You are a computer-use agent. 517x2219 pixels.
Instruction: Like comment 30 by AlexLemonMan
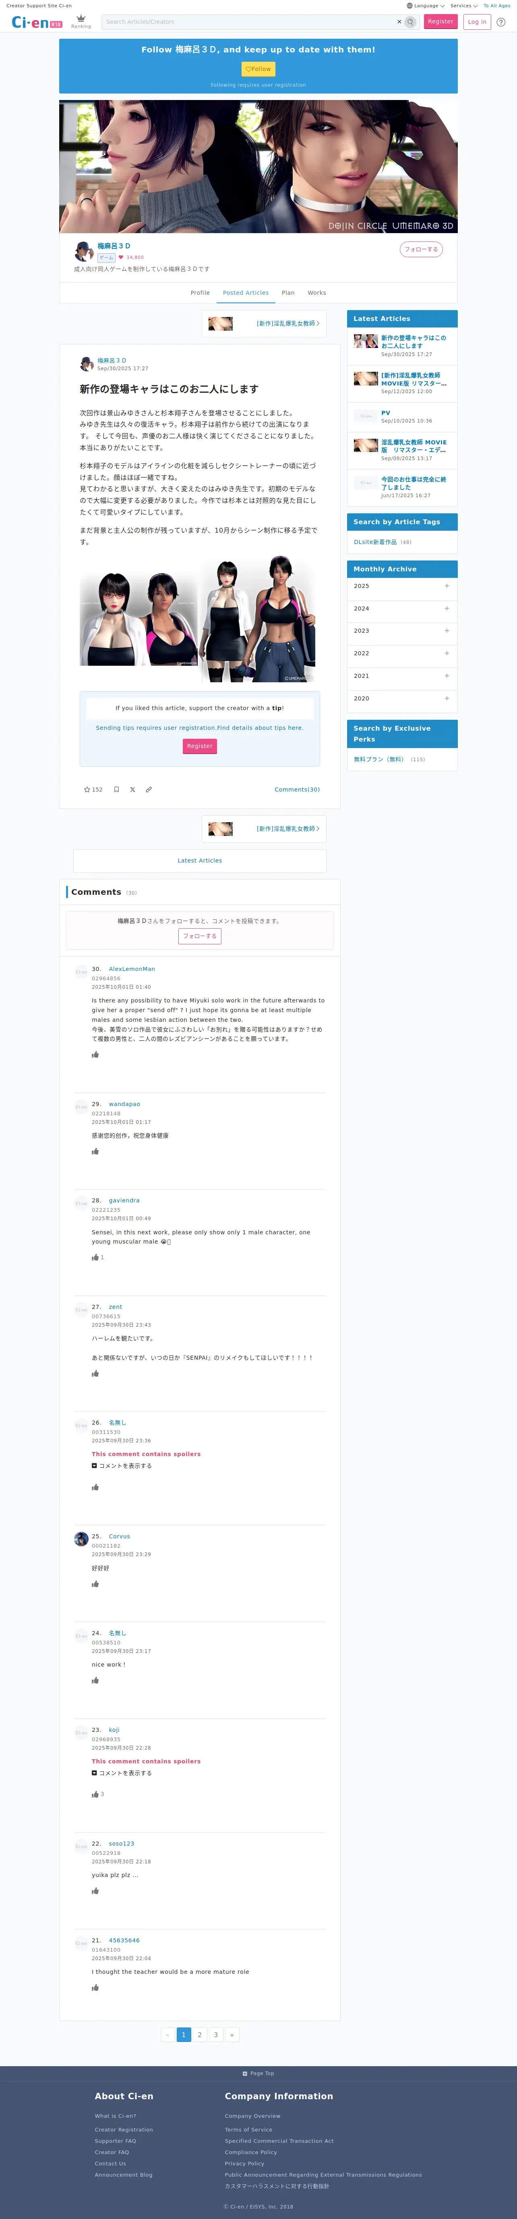pyautogui.click(x=95, y=1054)
